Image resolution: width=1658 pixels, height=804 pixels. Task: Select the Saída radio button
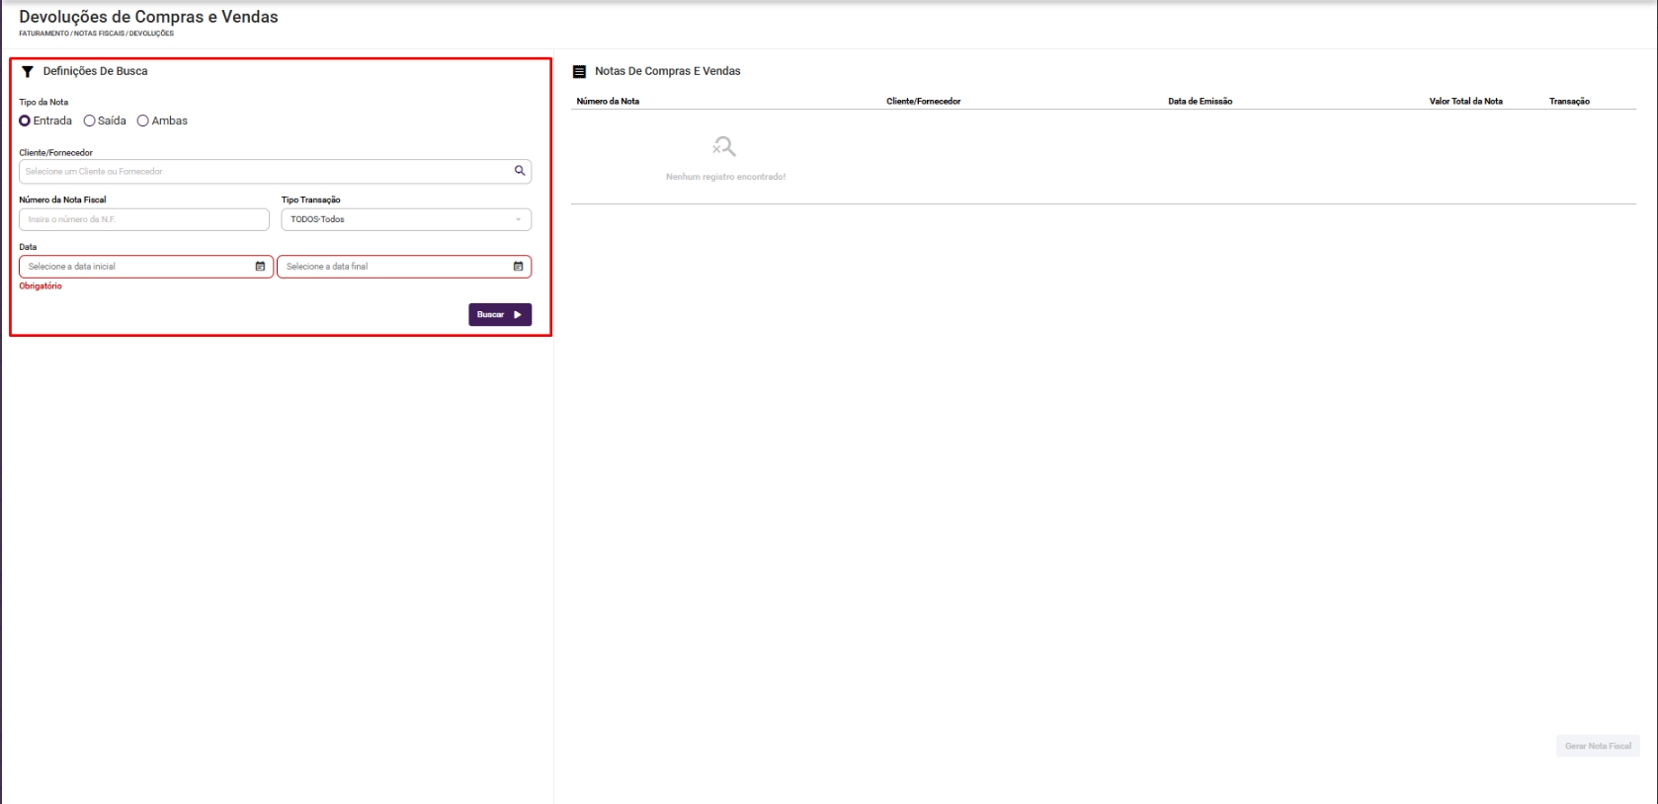point(89,121)
